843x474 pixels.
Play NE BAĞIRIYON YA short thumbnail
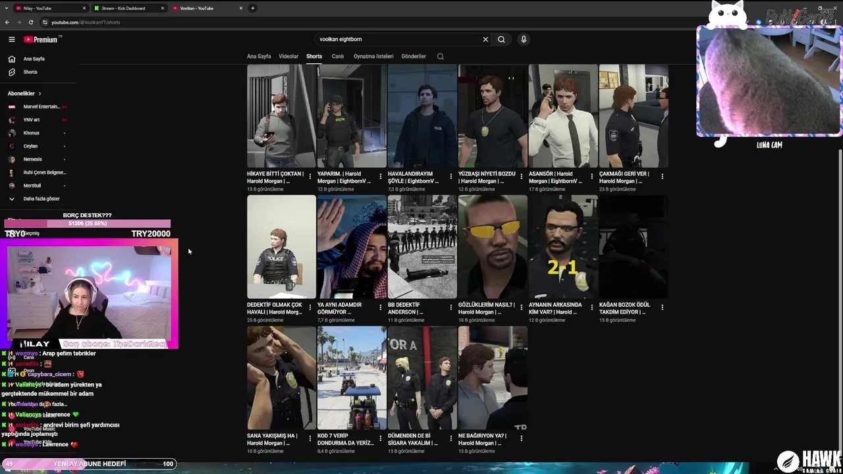[x=493, y=378]
